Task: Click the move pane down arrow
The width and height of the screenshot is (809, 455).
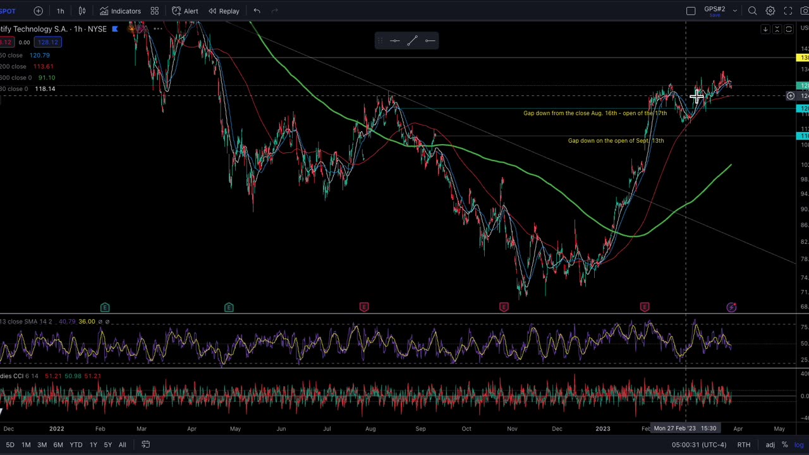Action: click(x=765, y=30)
